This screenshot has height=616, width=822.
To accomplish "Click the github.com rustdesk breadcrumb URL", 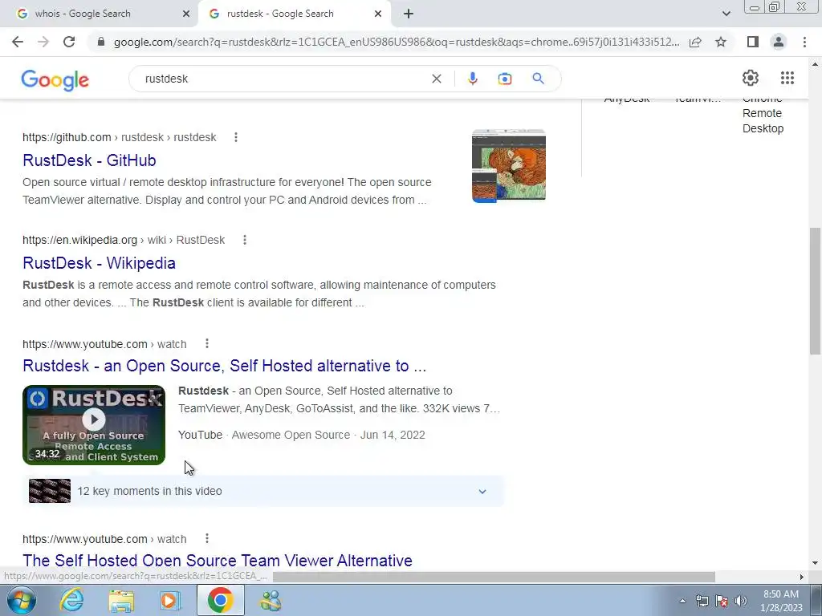I will pyautogui.click(x=120, y=137).
